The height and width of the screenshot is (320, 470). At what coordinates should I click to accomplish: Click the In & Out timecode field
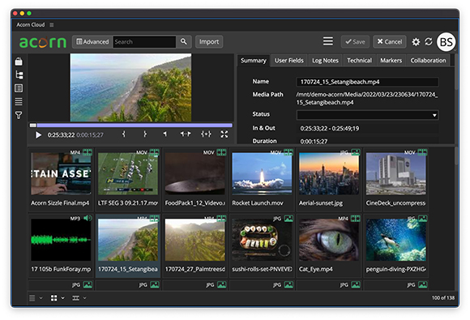pyautogui.click(x=367, y=129)
